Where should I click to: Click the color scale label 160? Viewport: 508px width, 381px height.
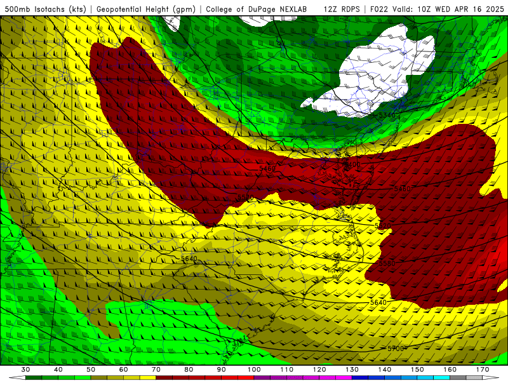coord(450,370)
